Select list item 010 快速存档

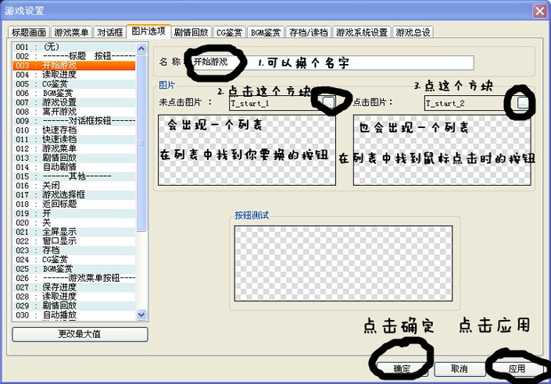tap(74, 130)
